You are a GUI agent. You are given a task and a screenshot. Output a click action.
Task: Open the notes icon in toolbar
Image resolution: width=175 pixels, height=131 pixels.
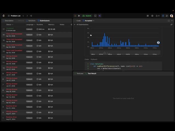pyautogui.click(x=95, y=16)
